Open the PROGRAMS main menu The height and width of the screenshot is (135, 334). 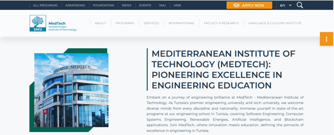[125, 23]
